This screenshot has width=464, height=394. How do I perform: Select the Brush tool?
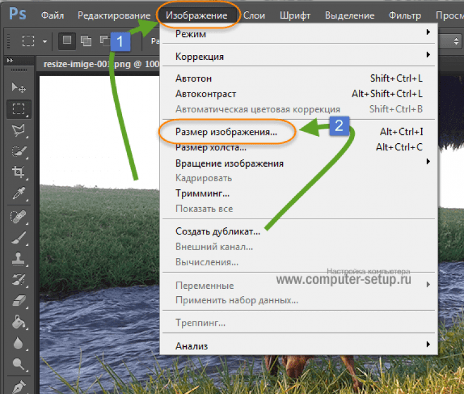(19, 238)
